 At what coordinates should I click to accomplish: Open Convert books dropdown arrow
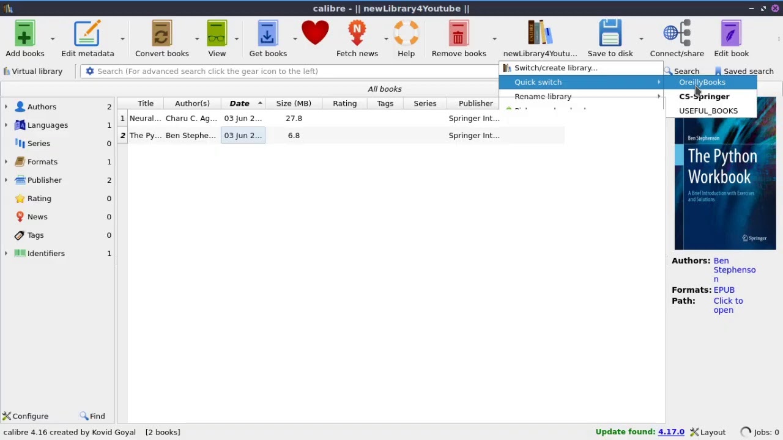197,38
